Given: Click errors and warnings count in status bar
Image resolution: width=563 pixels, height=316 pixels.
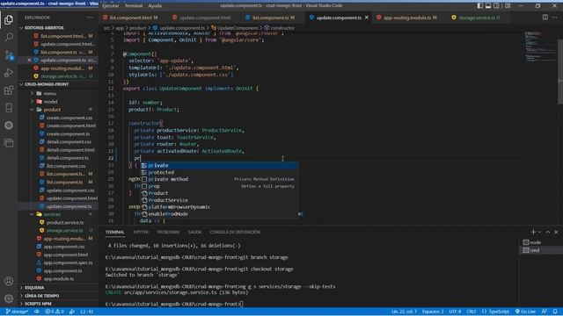Looking at the screenshot, I should click(x=55, y=312).
